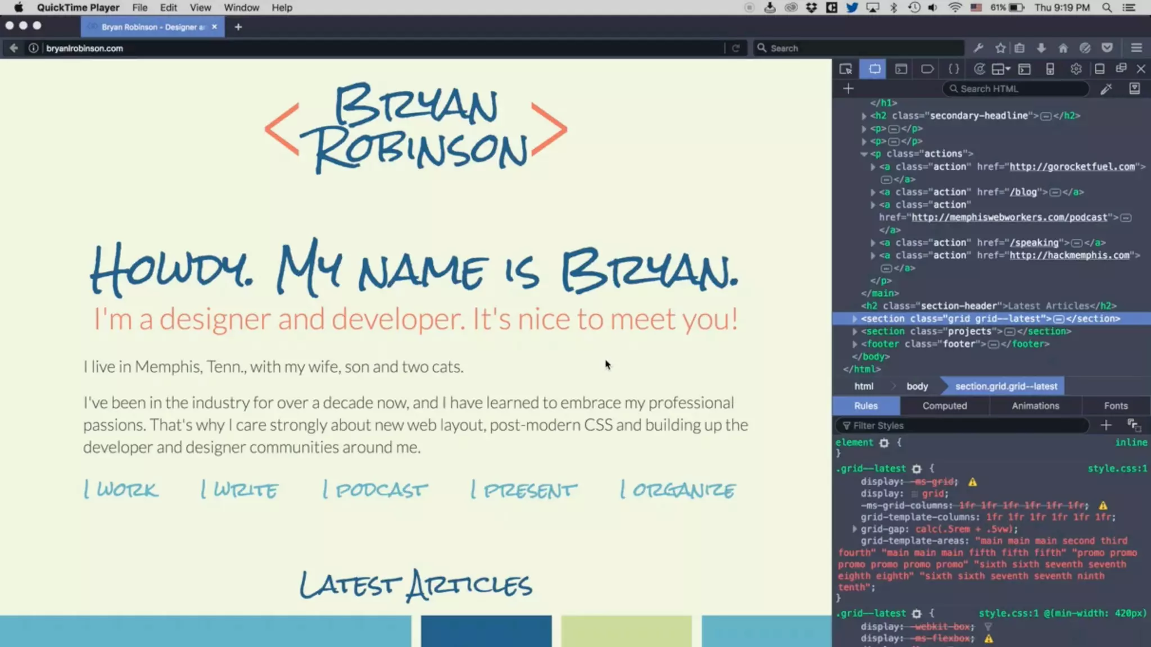
Task: Expand the footer element node
Action: [x=855, y=344]
